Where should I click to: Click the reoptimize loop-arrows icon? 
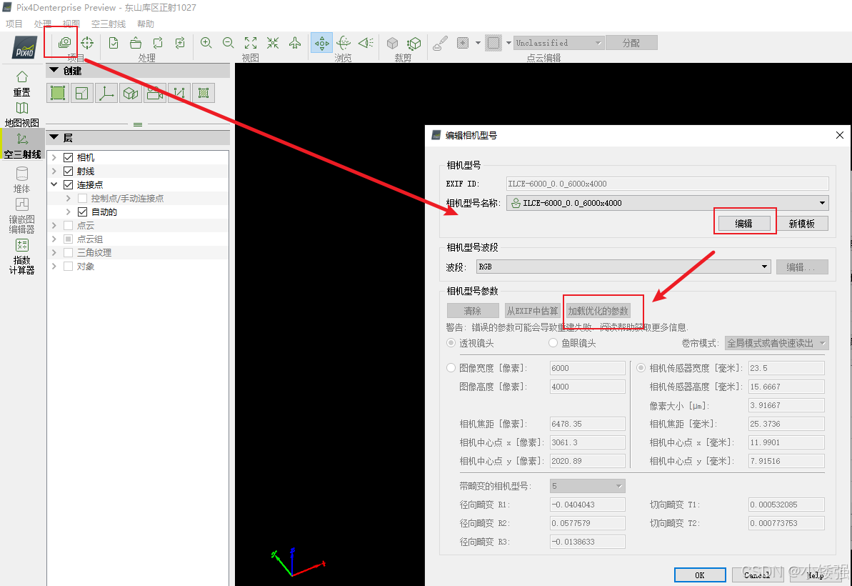click(x=158, y=42)
